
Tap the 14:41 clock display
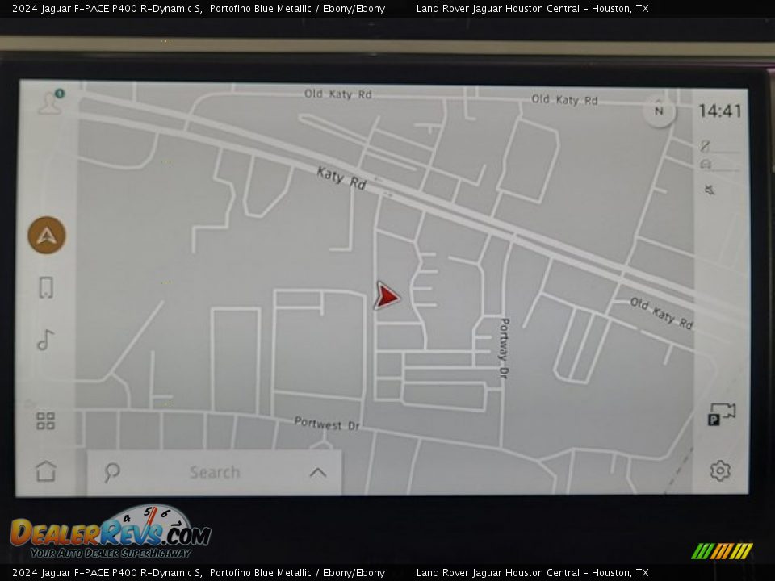tap(719, 111)
